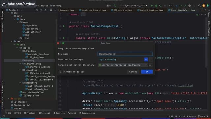
Task: Open Services tool window at bottom
Action: (x=59, y=113)
